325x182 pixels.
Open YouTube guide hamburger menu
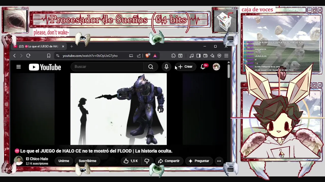click(19, 67)
